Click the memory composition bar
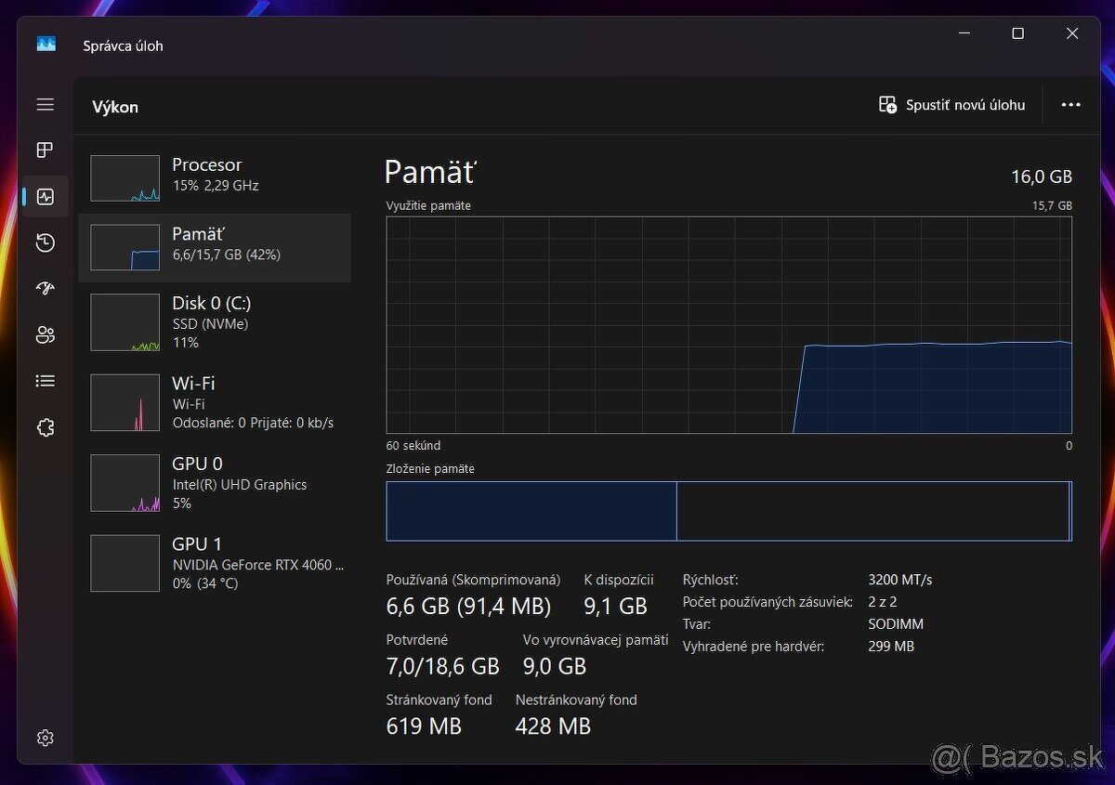This screenshot has width=1115, height=785. coord(729,511)
